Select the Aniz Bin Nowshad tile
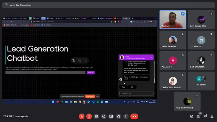 tap(187, 101)
